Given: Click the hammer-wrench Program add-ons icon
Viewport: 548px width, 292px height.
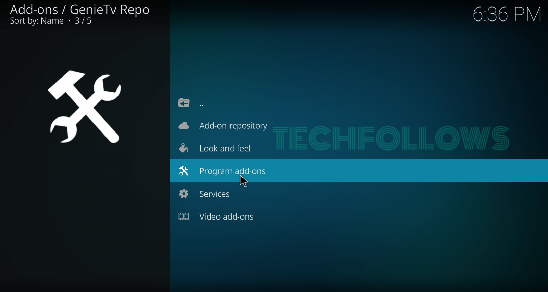Looking at the screenshot, I should click(184, 171).
